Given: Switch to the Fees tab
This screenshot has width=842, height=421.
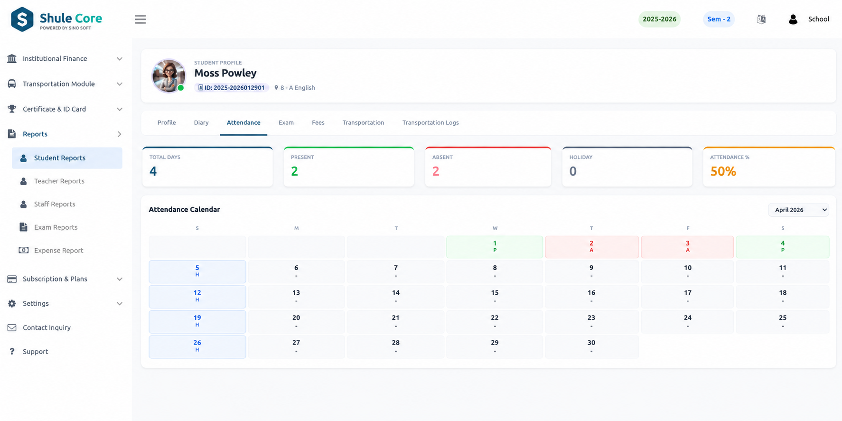Looking at the screenshot, I should [x=318, y=122].
